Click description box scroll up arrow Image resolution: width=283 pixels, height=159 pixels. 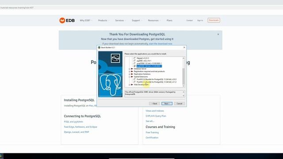(x=184, y=92)
